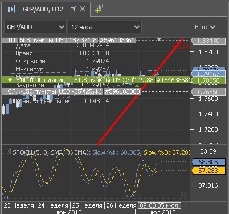Expand the Еще menu

(205, 27)
